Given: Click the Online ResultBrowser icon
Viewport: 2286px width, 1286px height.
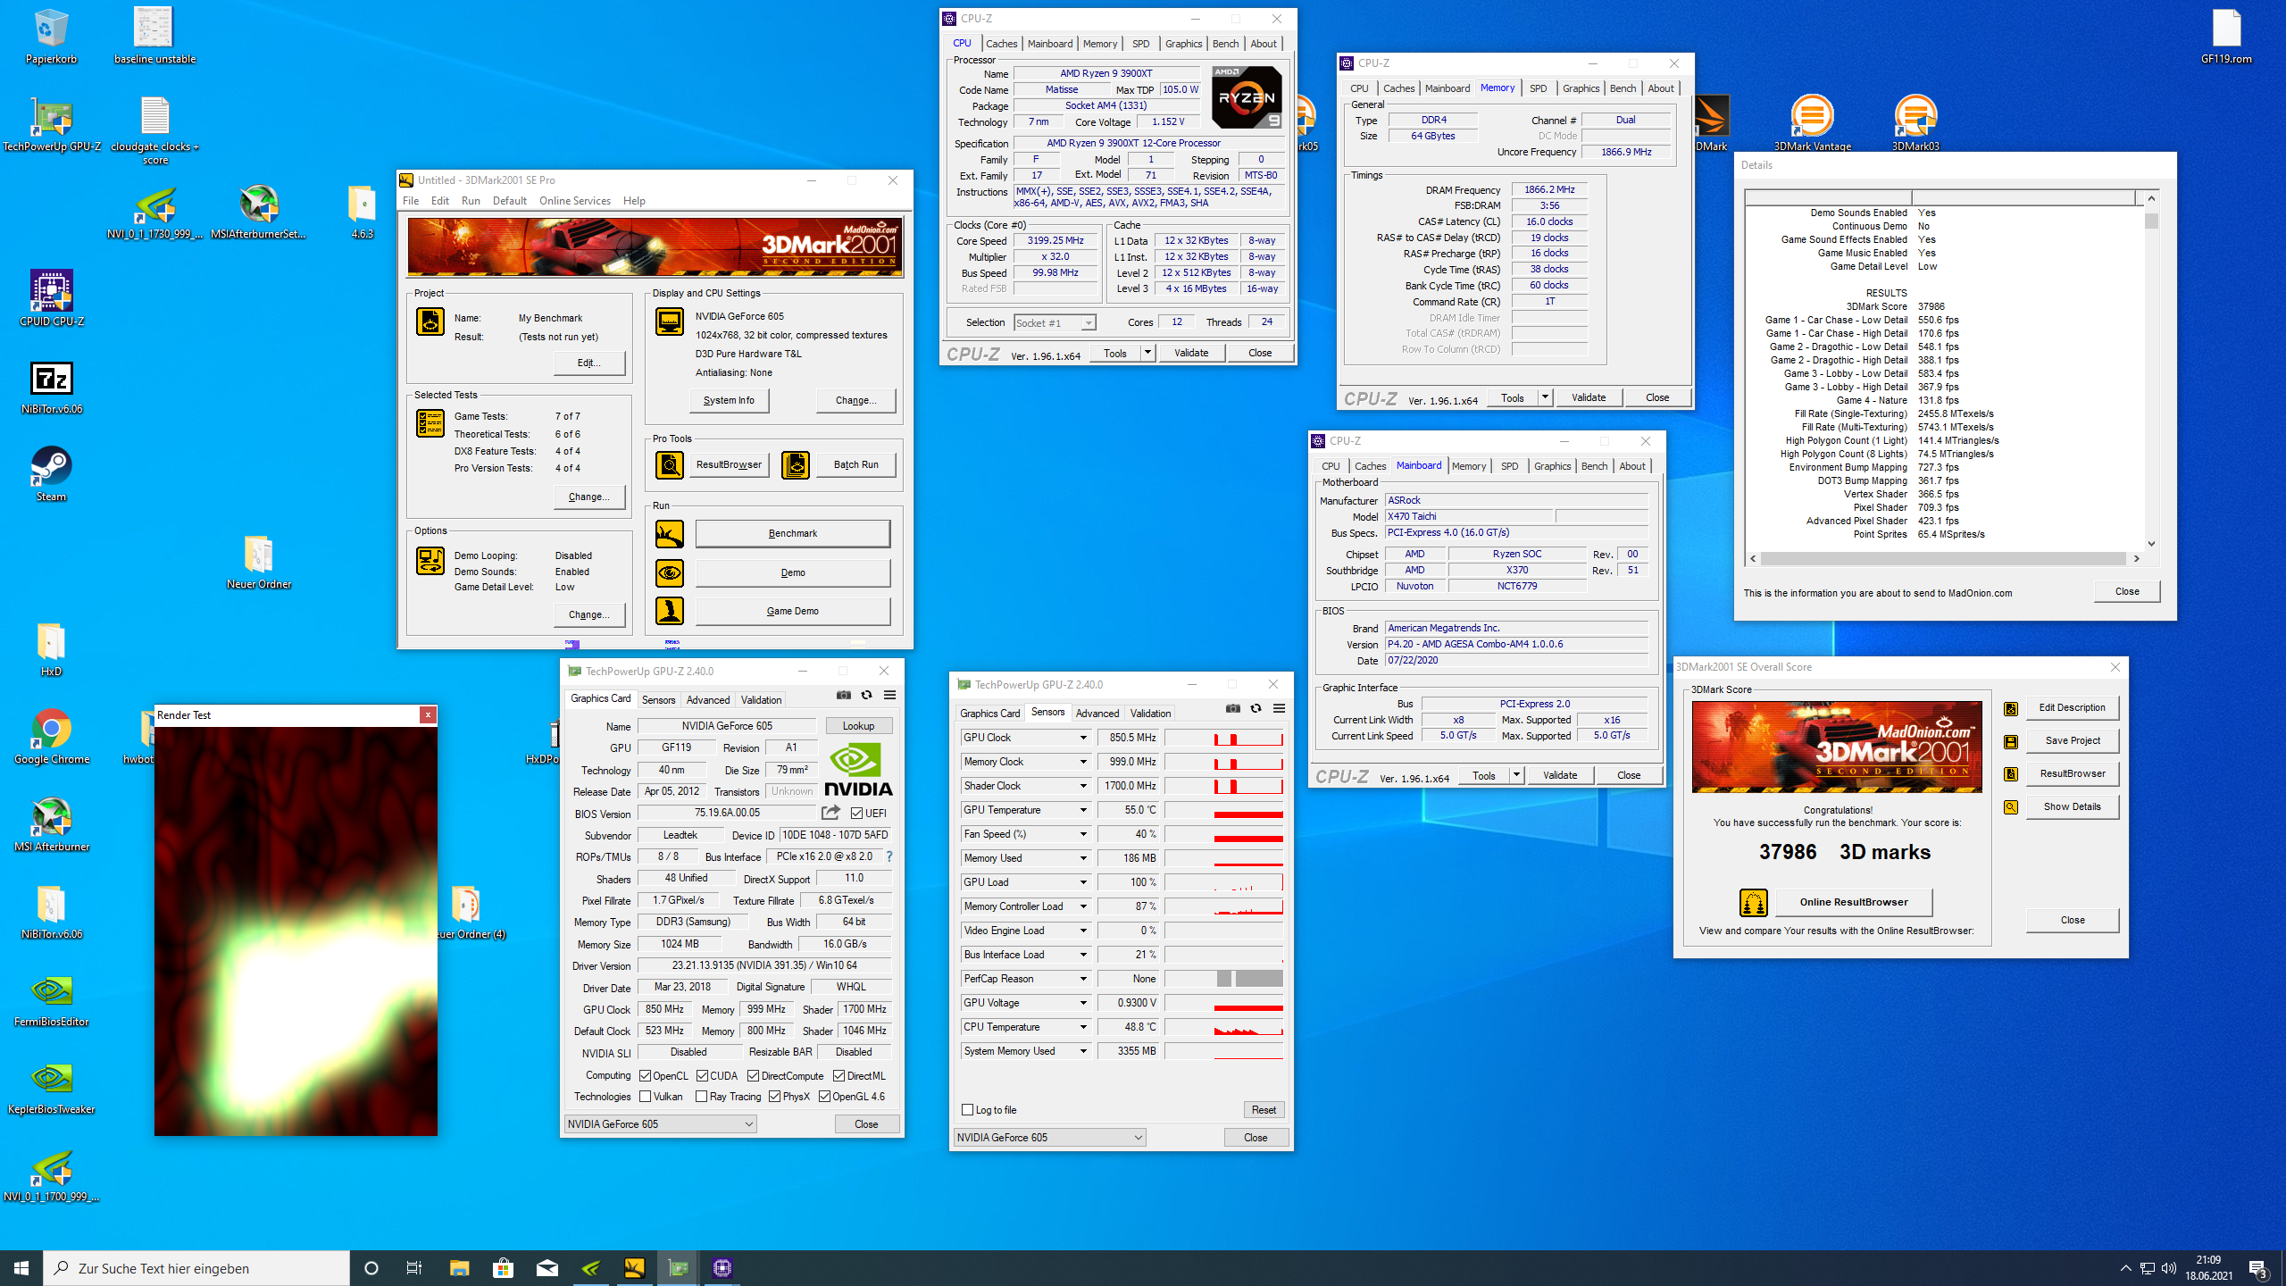Looking at the screenshot, I should (1753, 902).
